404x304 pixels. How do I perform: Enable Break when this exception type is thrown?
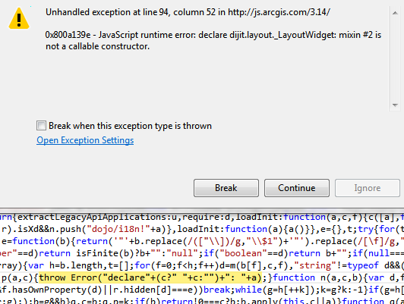[x=41, y=126]
